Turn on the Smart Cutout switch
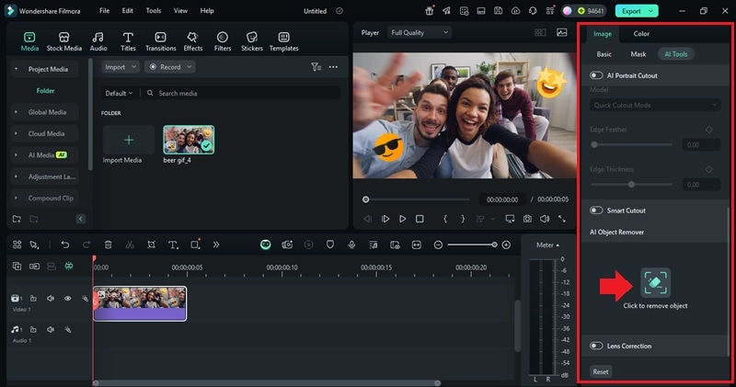The height and width of the screenshot is (387, 736). click(597, 211)
